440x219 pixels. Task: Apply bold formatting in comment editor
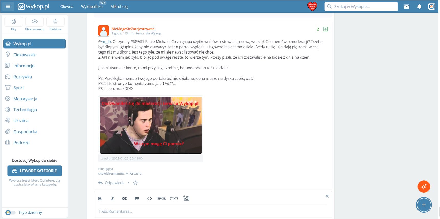(100, 198)
